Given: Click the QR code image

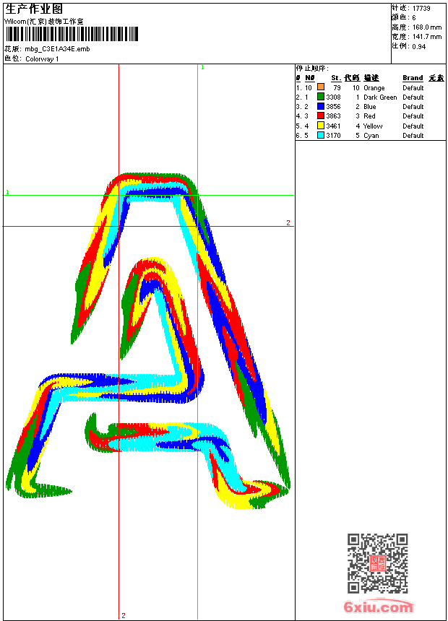Looking at the screenshot, I should pos(377,563).
